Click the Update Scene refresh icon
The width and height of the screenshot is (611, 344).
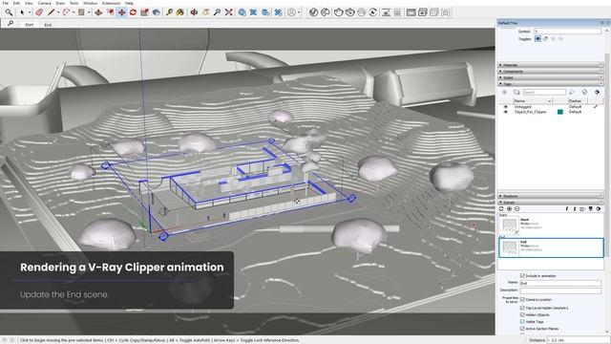[x=501, y=209]
